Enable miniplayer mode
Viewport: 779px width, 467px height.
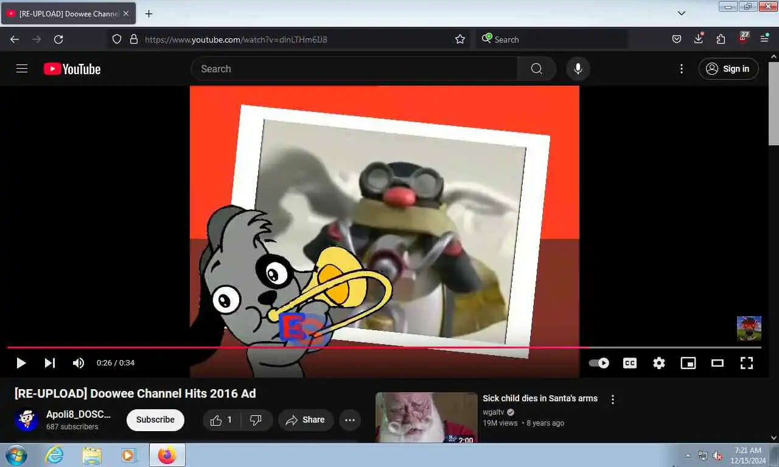[688, 363]
